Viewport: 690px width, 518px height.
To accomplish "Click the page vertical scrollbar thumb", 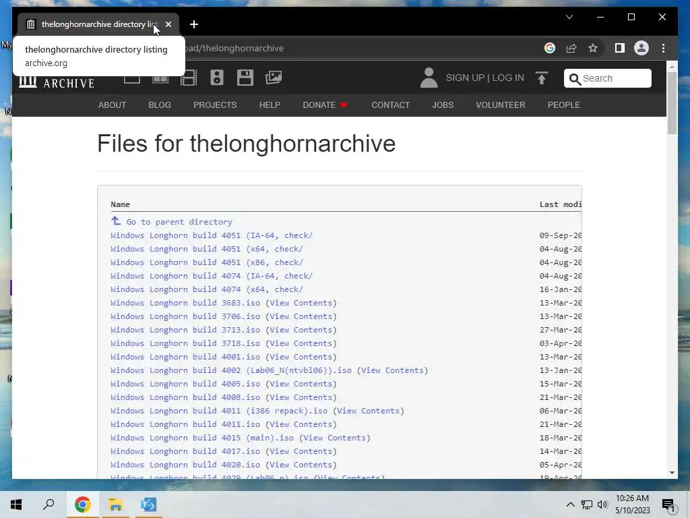I will [672, 103].
